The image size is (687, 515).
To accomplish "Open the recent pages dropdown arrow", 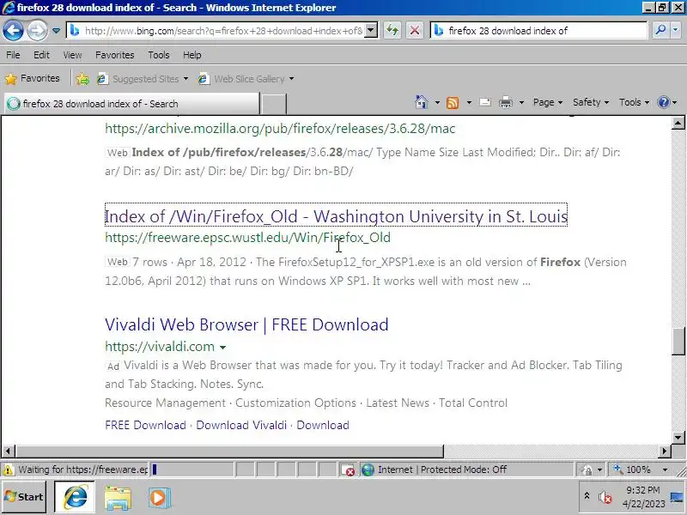I will (56, 31).
